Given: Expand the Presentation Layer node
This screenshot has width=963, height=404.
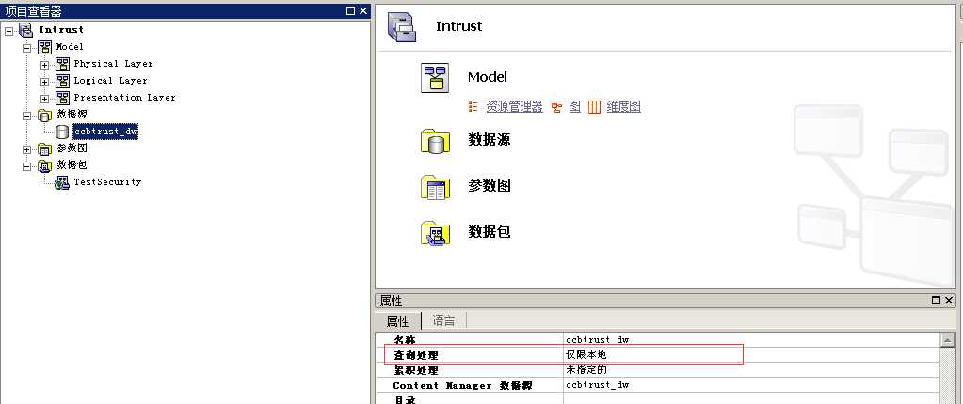Looking at the screenshot, I should tap(44, 98).
